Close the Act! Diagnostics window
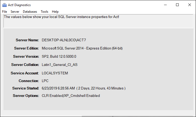This screenshot has height=117, width=196. 190,5
